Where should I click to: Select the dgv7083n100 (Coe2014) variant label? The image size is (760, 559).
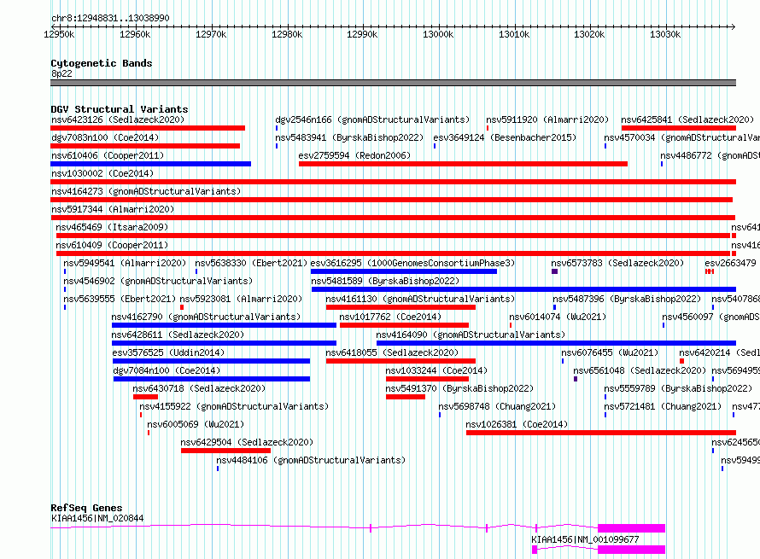tap(105, 137)
